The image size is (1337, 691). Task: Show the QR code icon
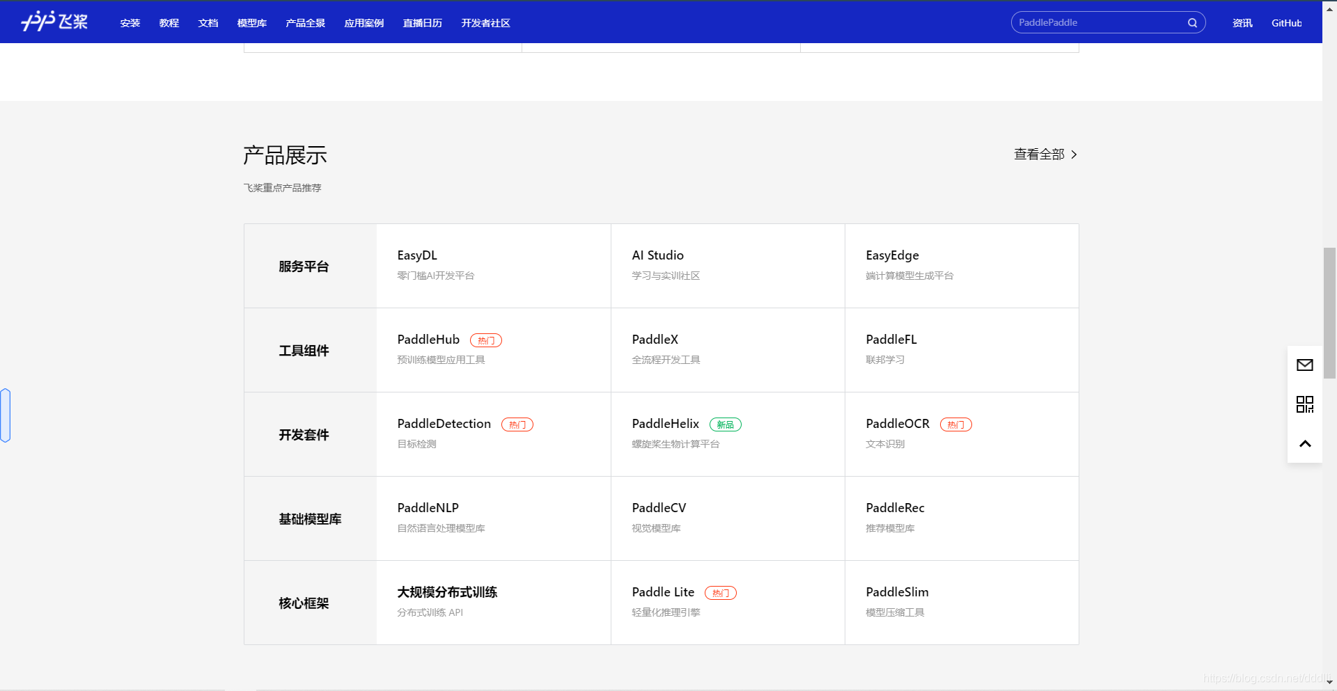(x=1305, y=404)
